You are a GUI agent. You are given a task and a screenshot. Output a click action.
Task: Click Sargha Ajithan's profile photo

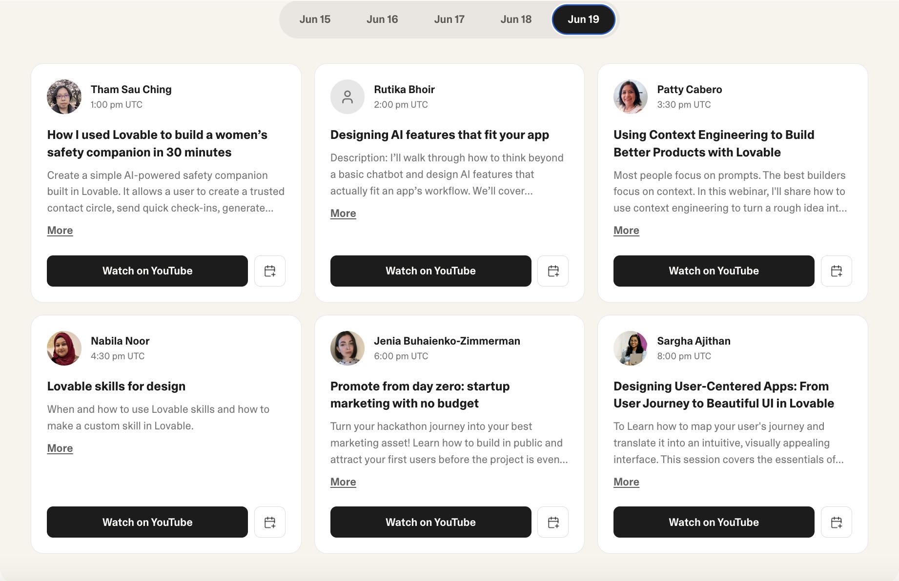(x=631, y=348)
